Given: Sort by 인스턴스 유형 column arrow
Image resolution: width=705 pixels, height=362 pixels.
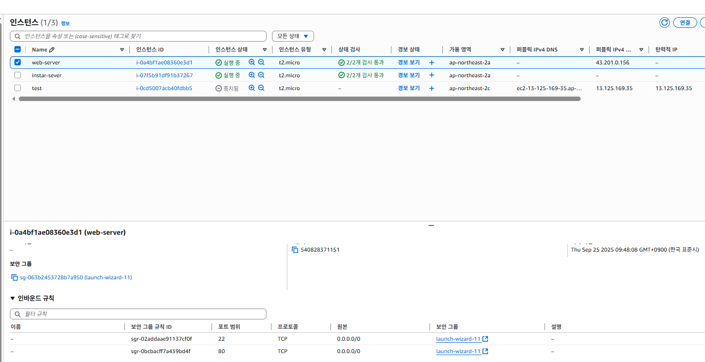Looking at the screenshot, I should click(324, 50).
